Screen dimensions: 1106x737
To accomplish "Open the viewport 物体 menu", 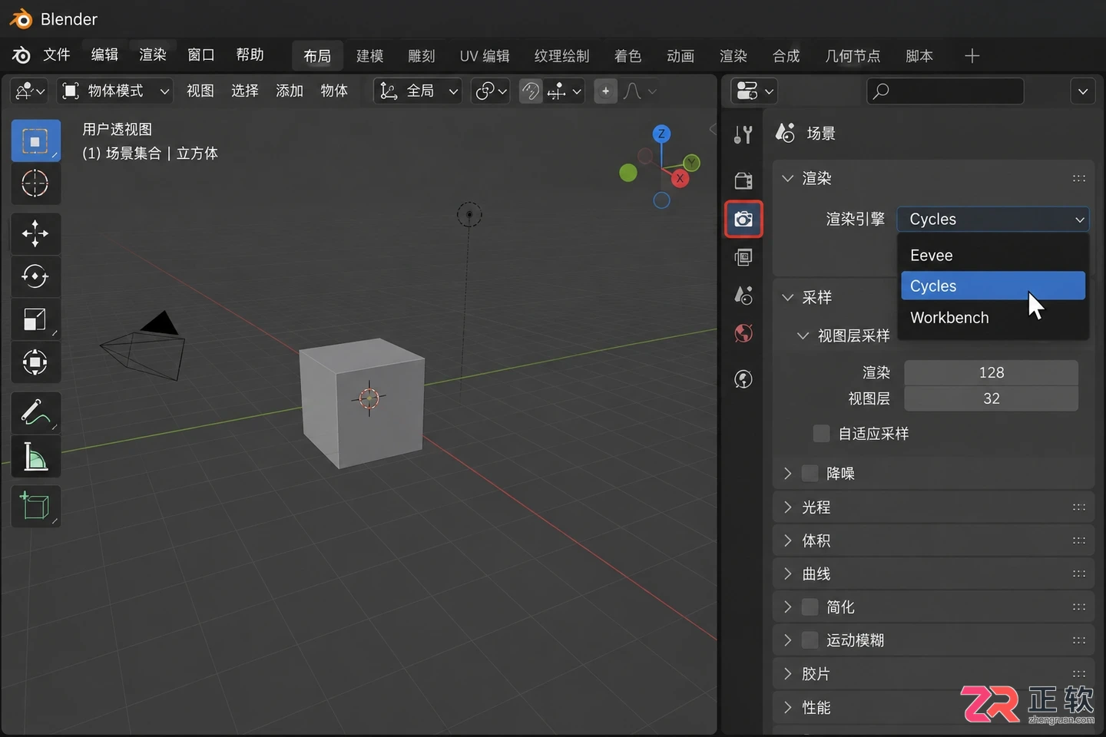I will [334, 91].
